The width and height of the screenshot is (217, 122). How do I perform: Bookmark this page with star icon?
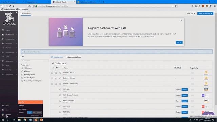point(176,6)
